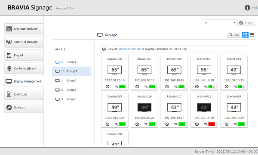258x155 pixels.
Task: Click transfer arrow icon on bravia-018 card
Action: click(x=206, y=124)
